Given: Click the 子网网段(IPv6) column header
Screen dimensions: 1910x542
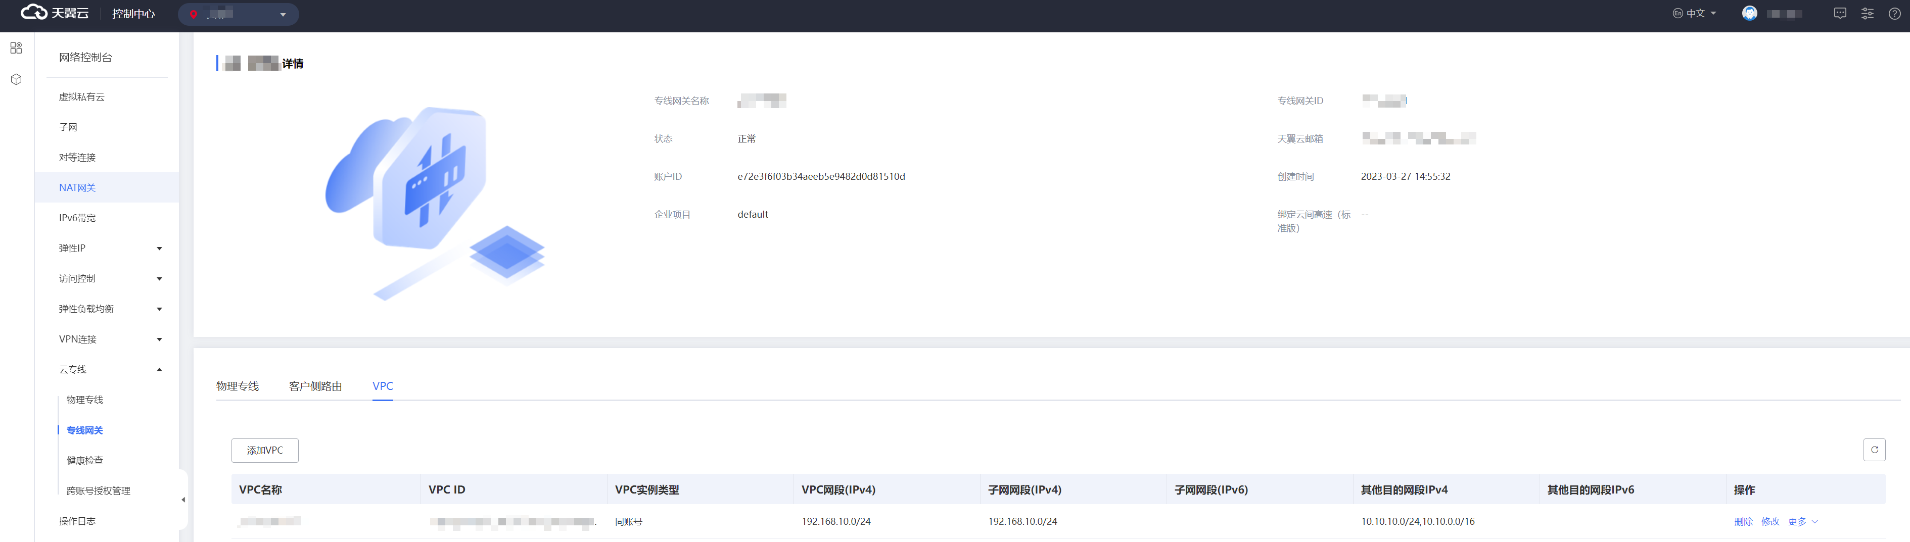Looking at the screenshot, I should tap(1212, 490).
